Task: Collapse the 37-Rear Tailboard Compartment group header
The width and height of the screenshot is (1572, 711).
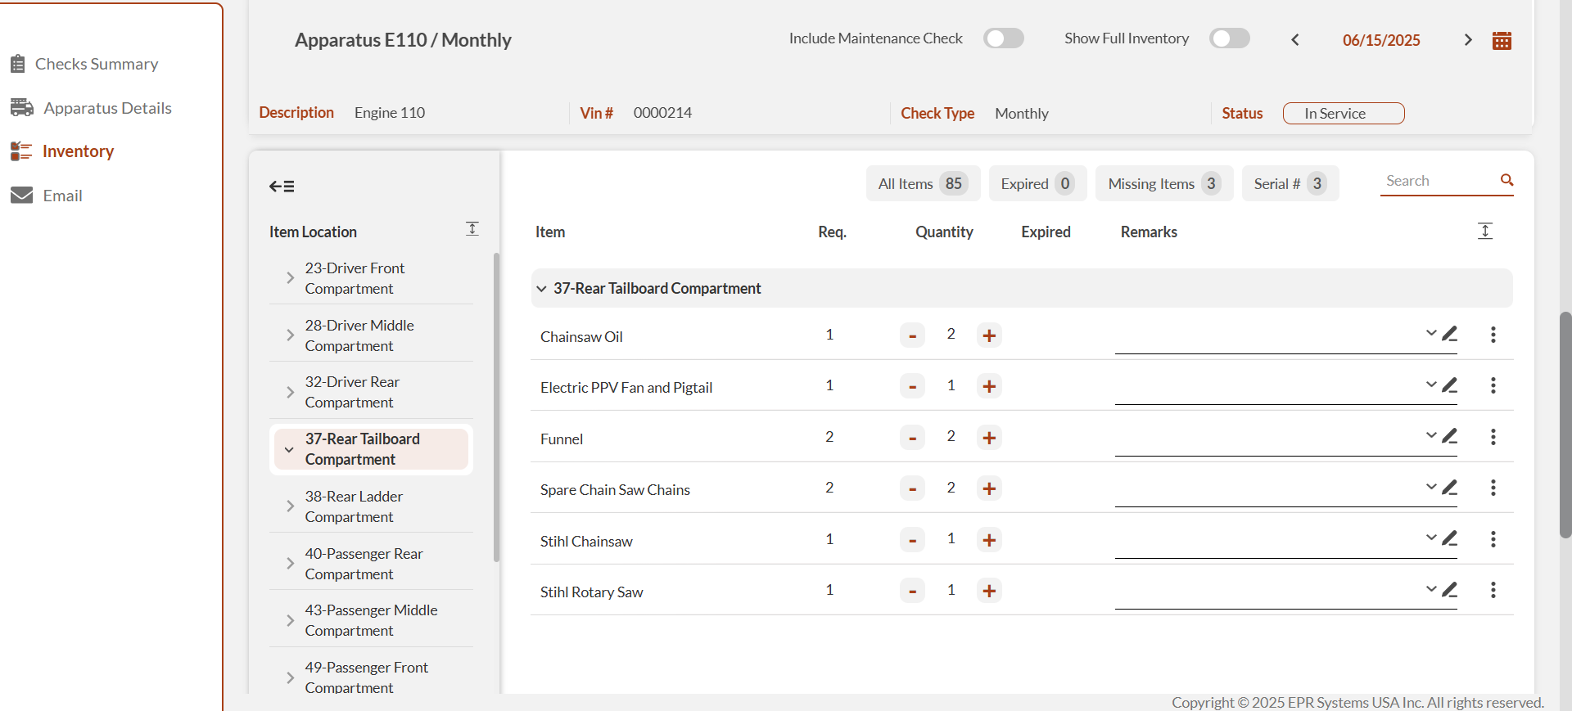Action: pos(542,289)
